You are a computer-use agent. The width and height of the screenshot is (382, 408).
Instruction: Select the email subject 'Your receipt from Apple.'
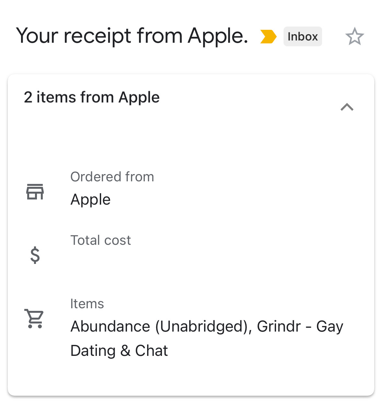[132, 36]
